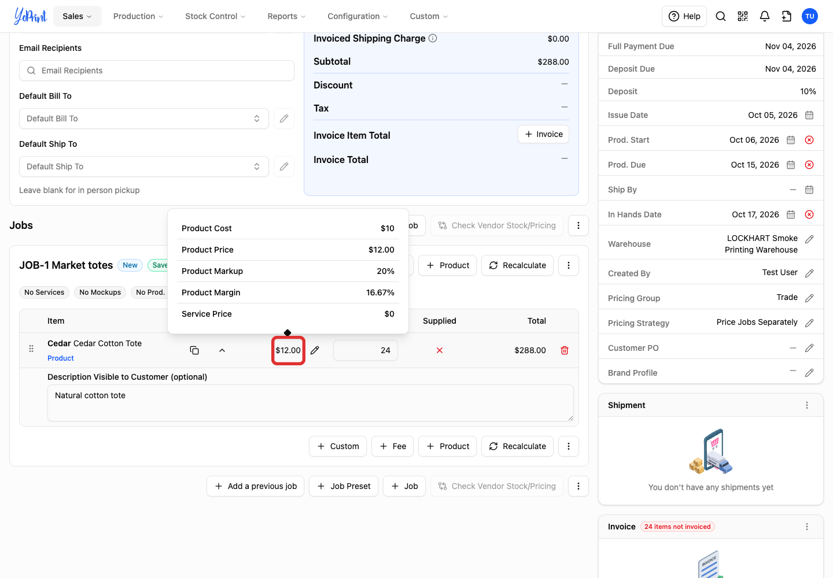Open Invoice panel three-dot menu
The image size is (833, 578).
tap(807, 527)
